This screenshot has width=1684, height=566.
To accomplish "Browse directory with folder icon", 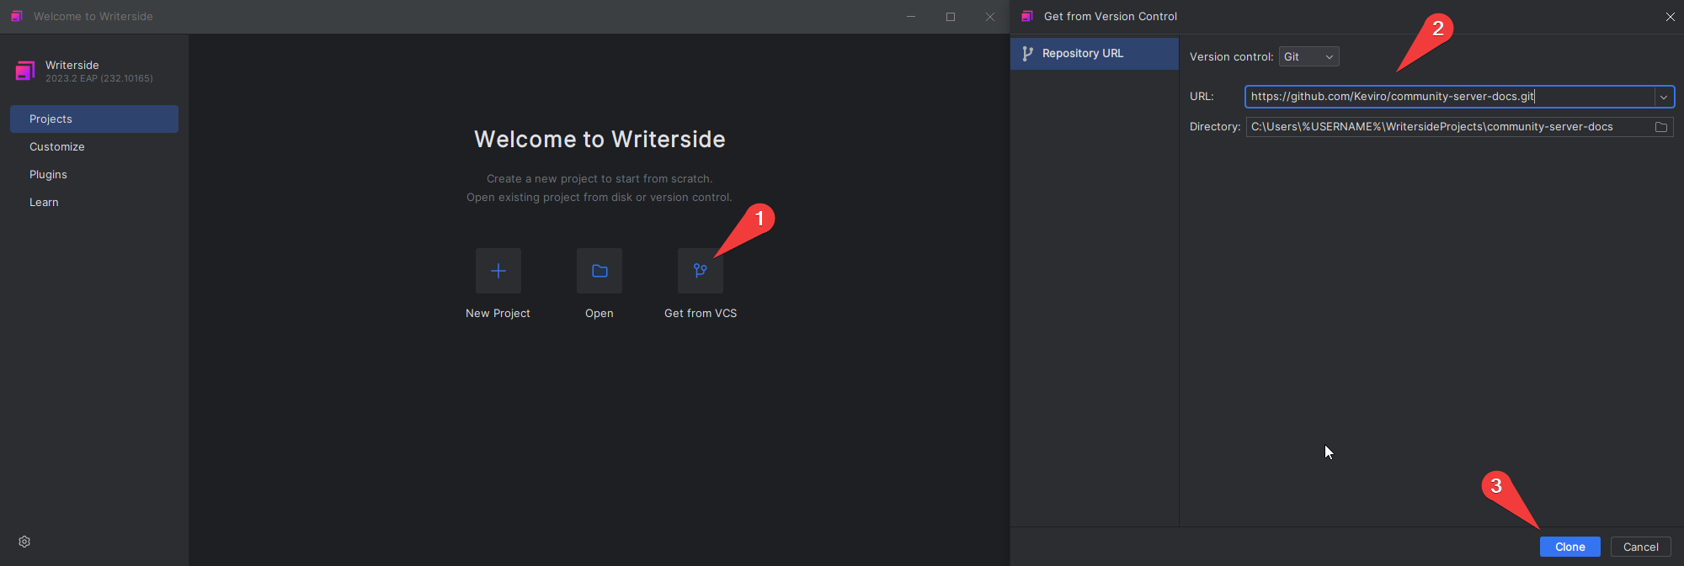I will tap(1661, 127).
